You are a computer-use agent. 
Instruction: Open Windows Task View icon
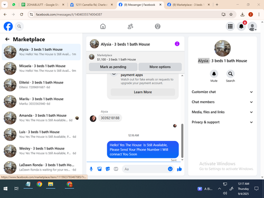click(16, 188)
